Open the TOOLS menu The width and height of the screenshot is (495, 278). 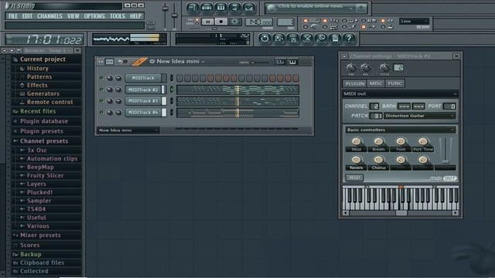click(118, 16)
